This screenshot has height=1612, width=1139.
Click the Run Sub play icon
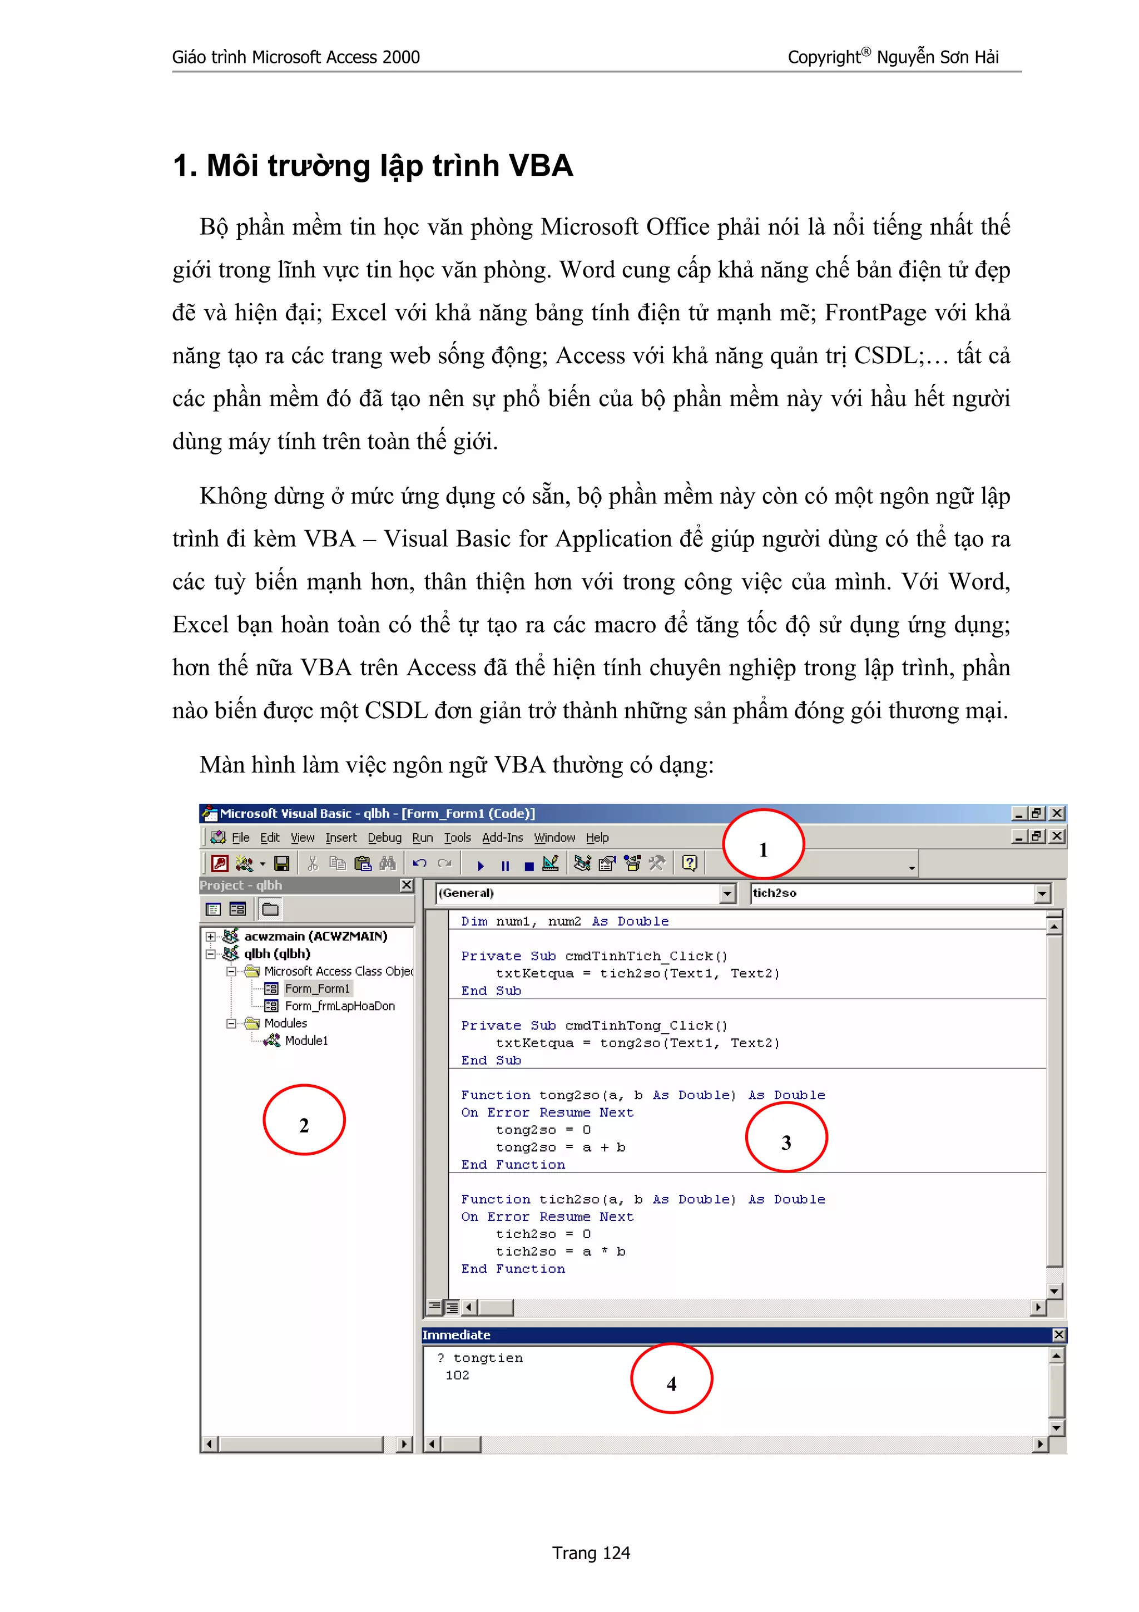(x=481, y=866)
